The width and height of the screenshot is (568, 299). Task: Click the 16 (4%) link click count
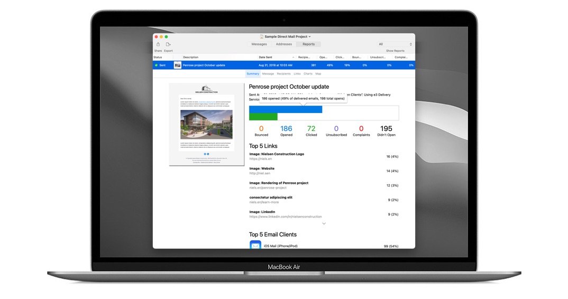click(x=392, y=156)
